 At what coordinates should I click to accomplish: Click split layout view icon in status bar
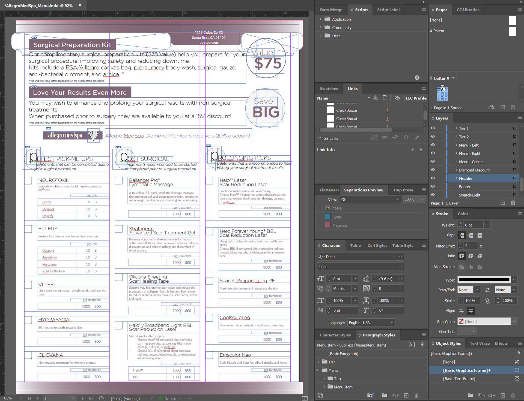[305, 398]
